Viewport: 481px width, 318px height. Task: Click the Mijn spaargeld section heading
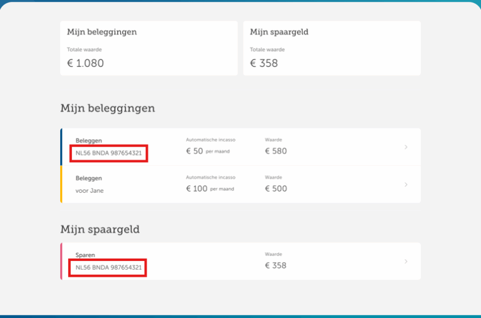tap(100, 229)
